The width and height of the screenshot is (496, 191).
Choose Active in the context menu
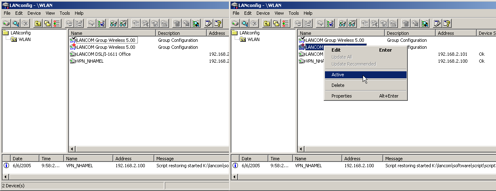click(x=338, y=75)
